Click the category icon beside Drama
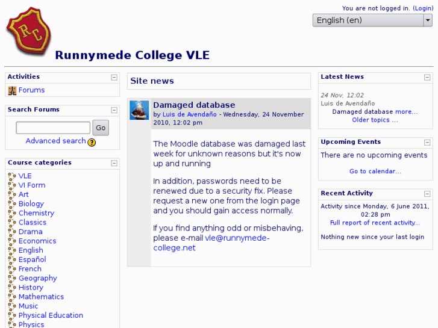Screen dimensions: 438x328 [x=12, y=232]
